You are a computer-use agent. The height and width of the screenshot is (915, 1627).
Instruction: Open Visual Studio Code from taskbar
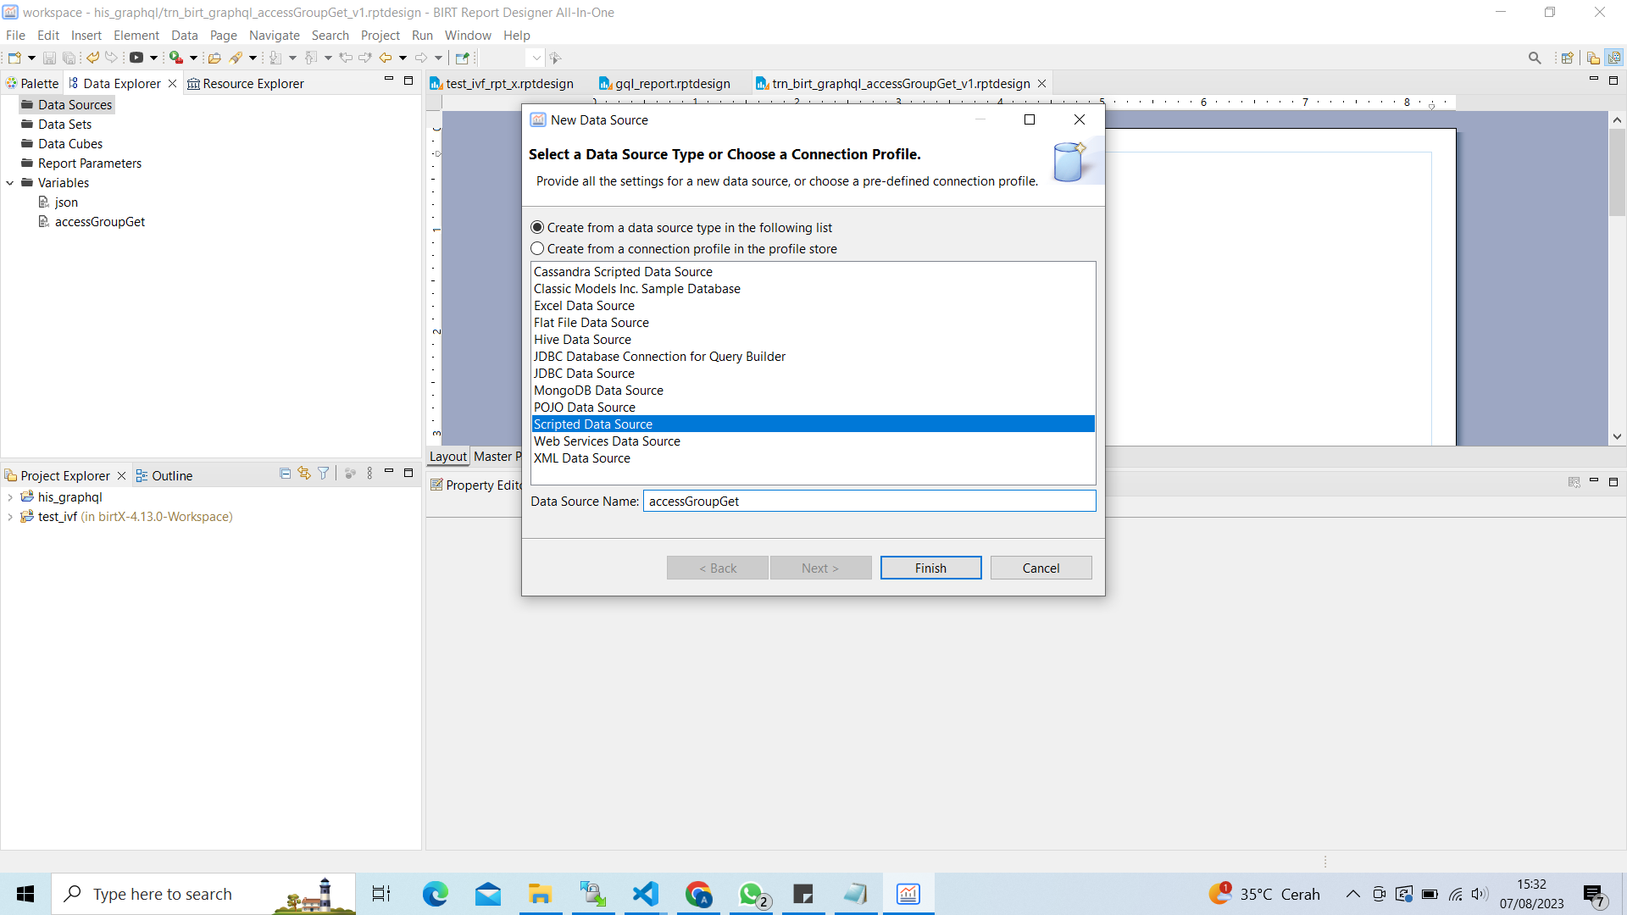pyautogui.click(x=646, y=894)
